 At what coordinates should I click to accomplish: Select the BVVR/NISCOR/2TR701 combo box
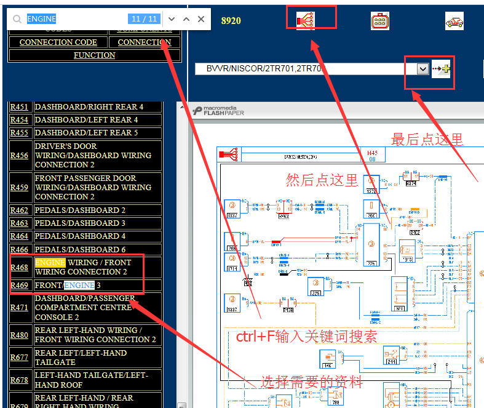[x=312, y=68]
